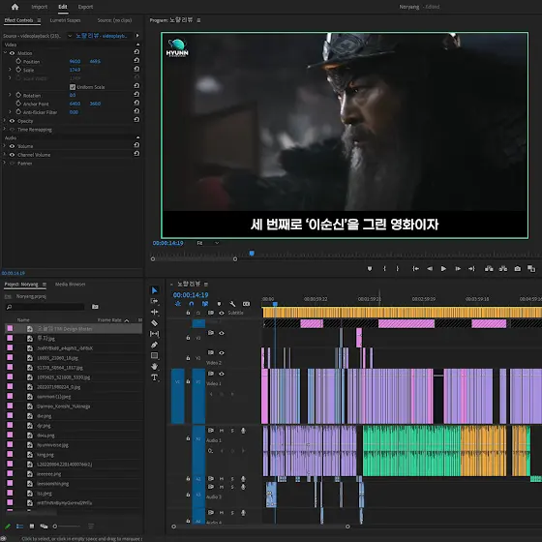Select the Hand tool
The image size is (542, 542).
(x=155, y=367)
